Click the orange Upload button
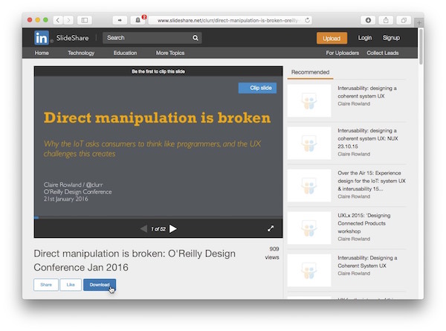Image resolution: width=446 pixels, height=331 pixels. pos(332,38)
